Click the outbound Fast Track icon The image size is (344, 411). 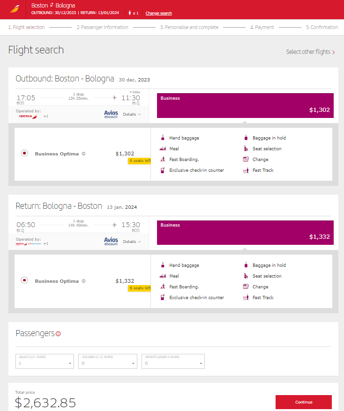pyautogui.click(x=246, y=170)
